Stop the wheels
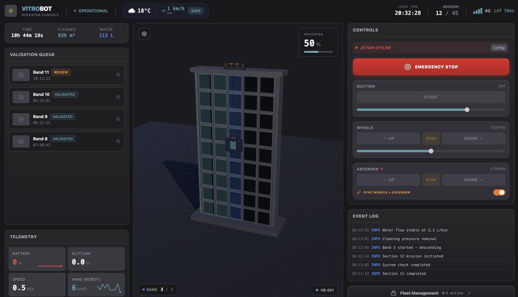Image resolution: width=518 pixels, height=297 pixels. coord(431,139)
